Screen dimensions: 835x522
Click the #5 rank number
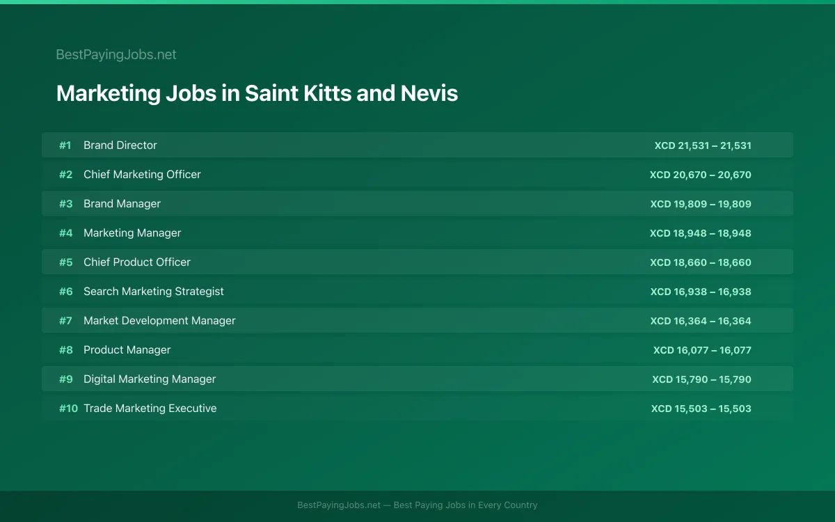65,262
